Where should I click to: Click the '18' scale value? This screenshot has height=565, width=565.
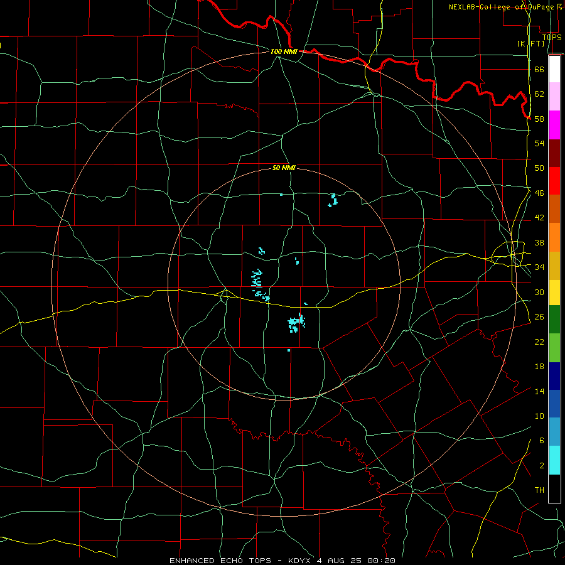coord(539,367)
